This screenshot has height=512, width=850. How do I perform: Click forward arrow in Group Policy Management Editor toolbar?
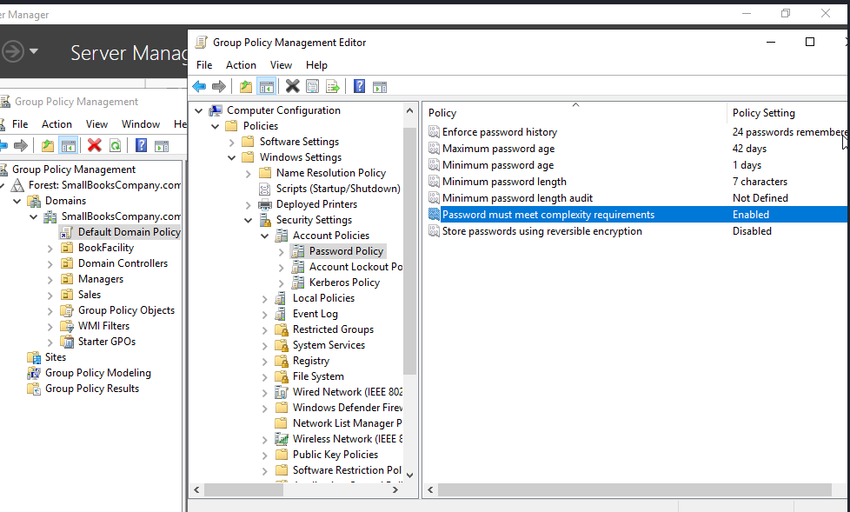[x=219, y=86]
